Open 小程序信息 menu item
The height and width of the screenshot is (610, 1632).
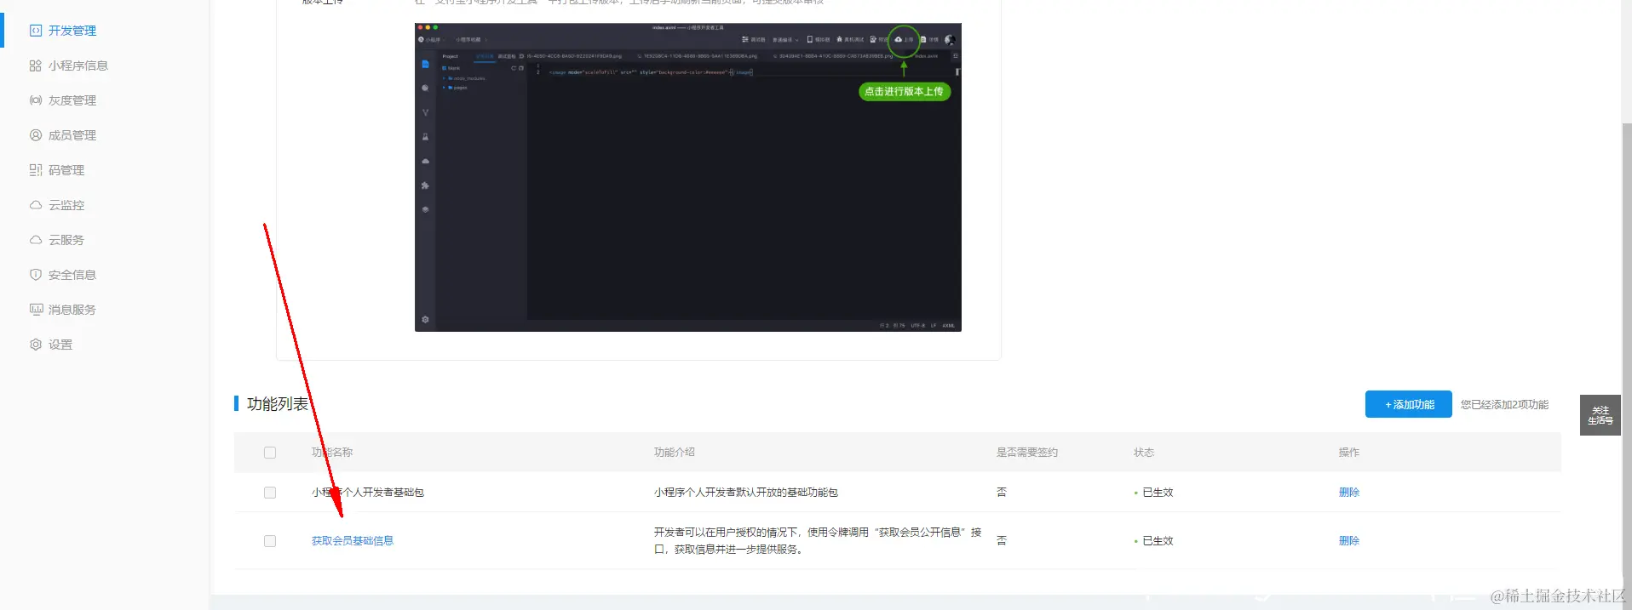point(78,66)
